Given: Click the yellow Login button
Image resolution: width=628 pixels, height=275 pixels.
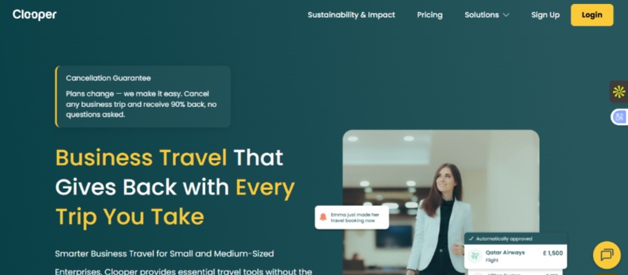Looking at the screenshot, I should 592,15.
